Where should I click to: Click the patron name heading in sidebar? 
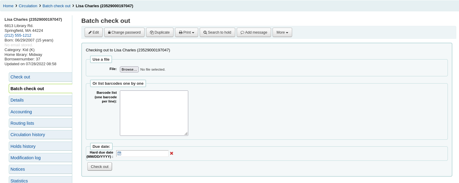(x=33, y=20)
